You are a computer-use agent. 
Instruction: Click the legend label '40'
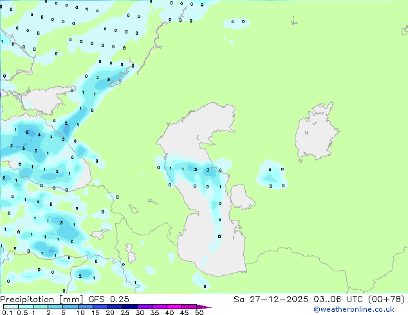click(170, 312)
